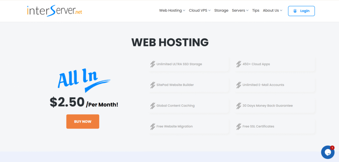This screenshot has height=162, width=339.
Task: Expand the Web Hosting dropdown menu
Action: point(172,11)
